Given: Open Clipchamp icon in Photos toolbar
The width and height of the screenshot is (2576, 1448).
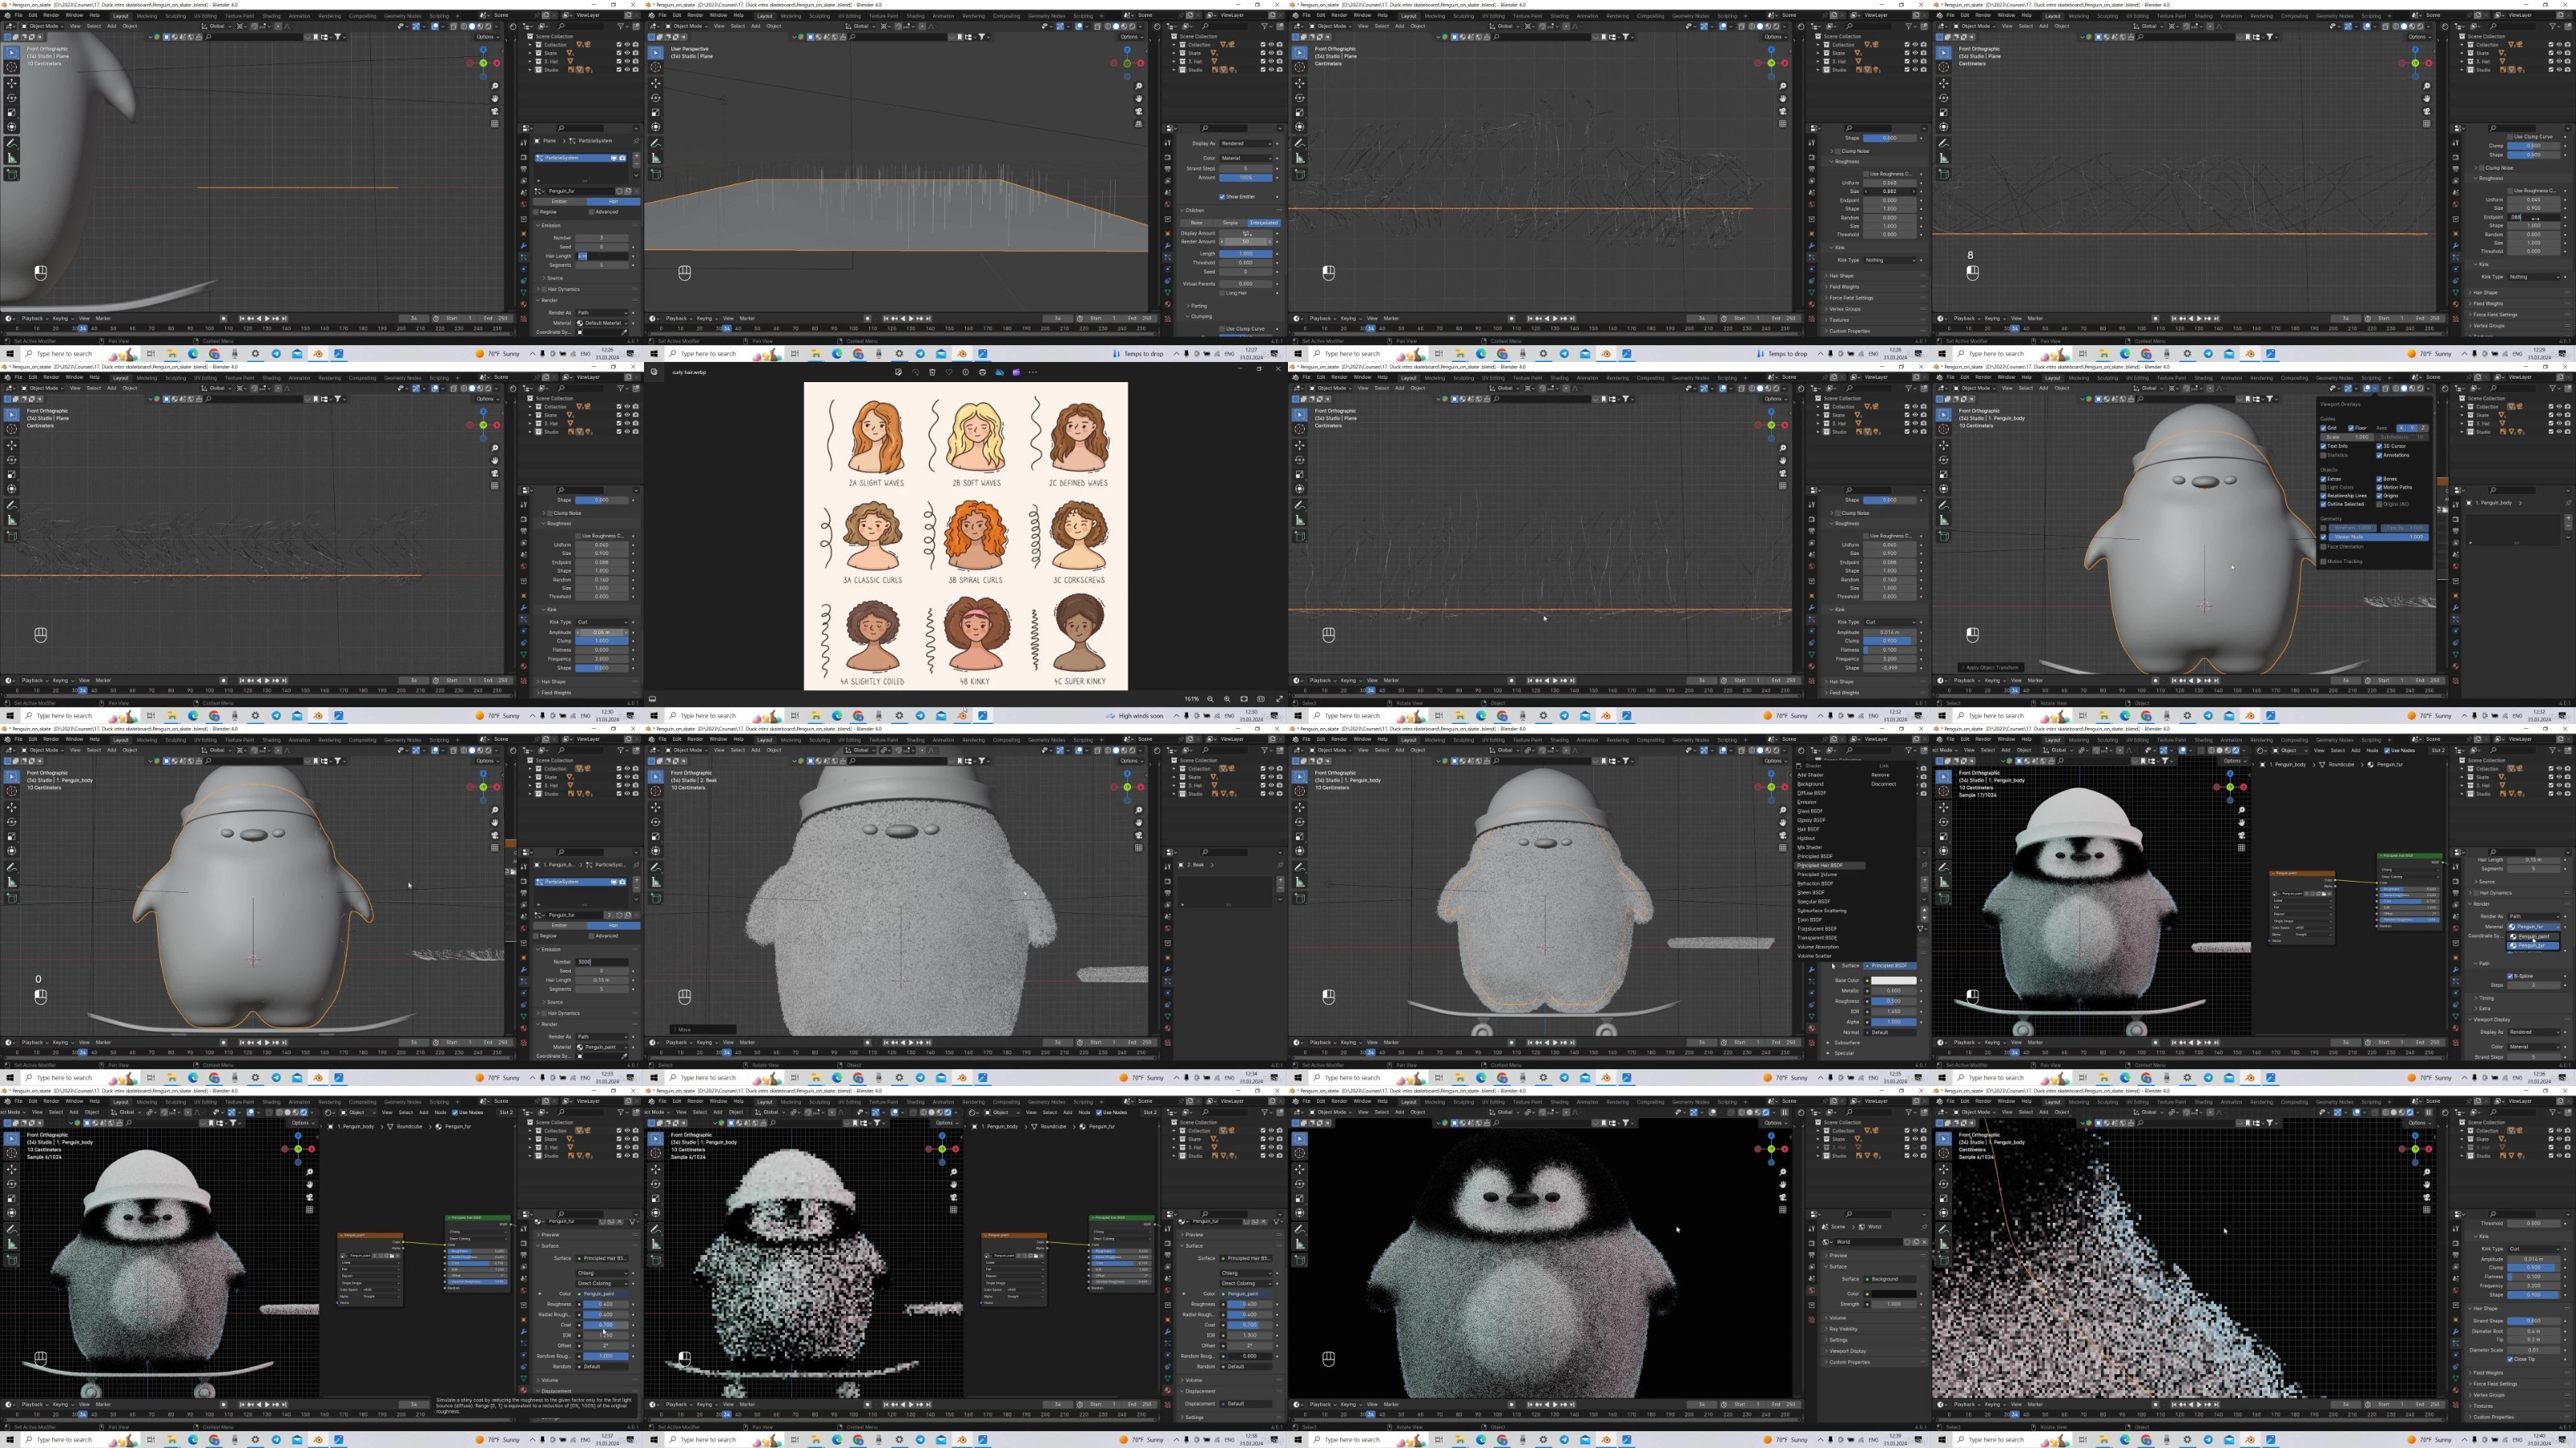Looking at the screenshot, I should (1017, 372).
